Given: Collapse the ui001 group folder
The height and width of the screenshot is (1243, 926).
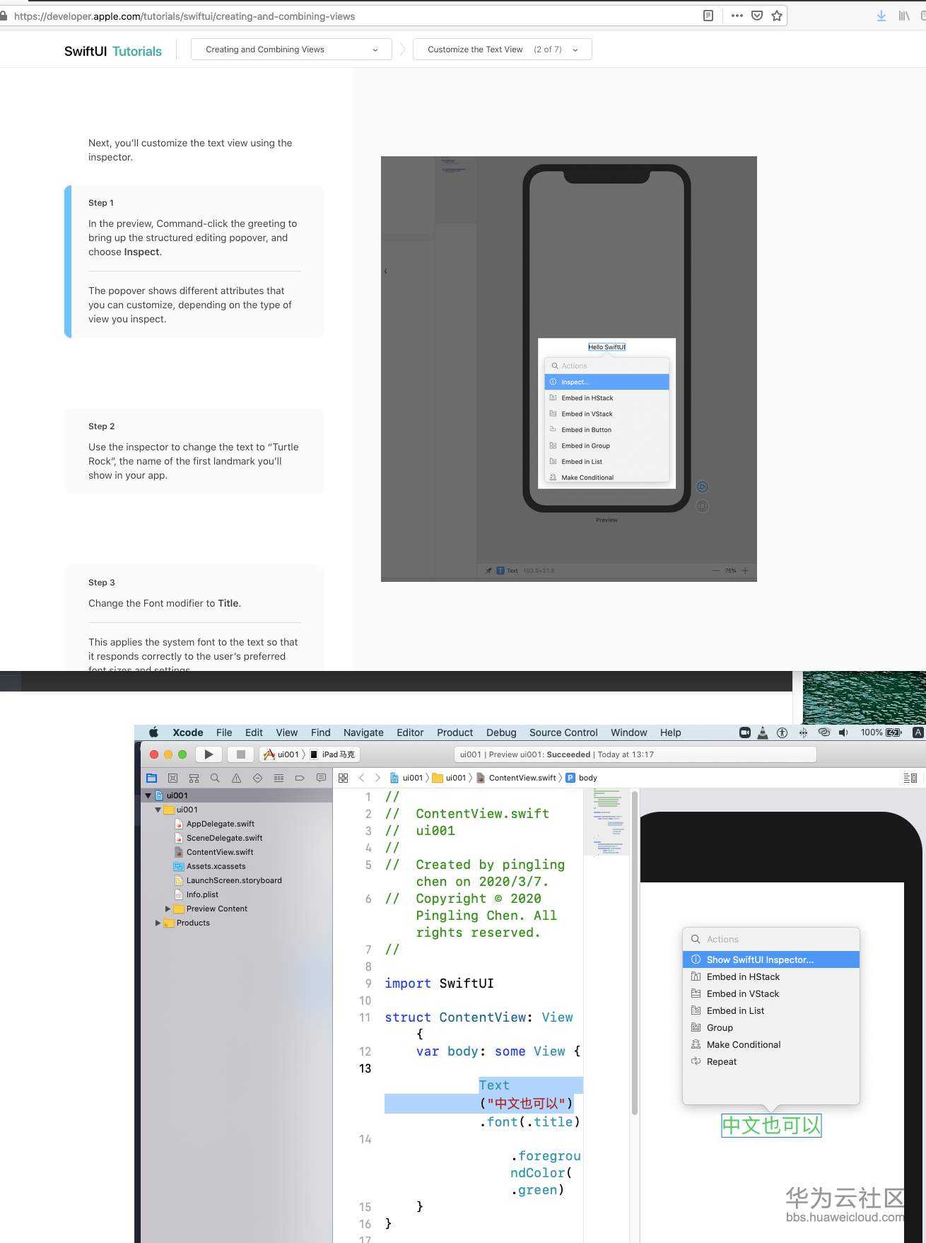Looking at the screenshot, I should (158, 810).
